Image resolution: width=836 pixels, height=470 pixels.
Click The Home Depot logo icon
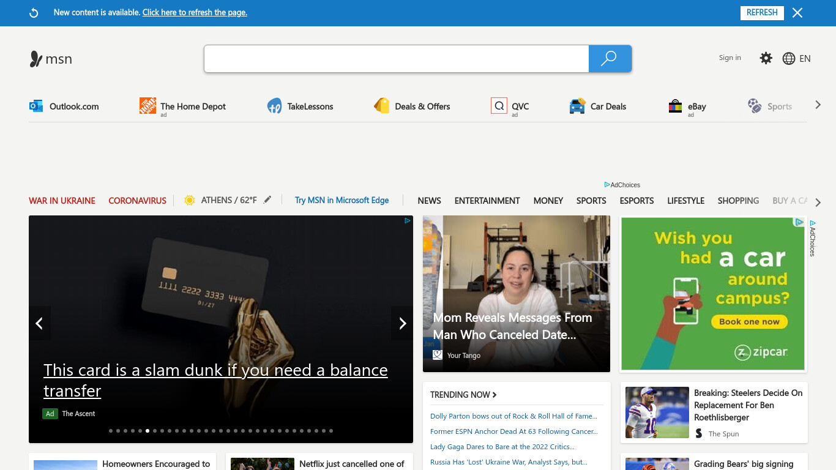[x=147, y=106]
